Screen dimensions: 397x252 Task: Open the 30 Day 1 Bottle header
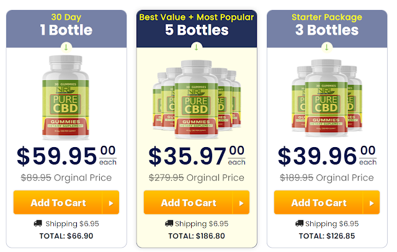pyautogui.click(x=66, y=29)
